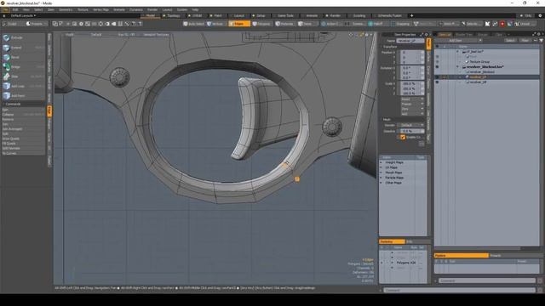
Task: Open the Snapping options
Action: [x=401, y=24]
